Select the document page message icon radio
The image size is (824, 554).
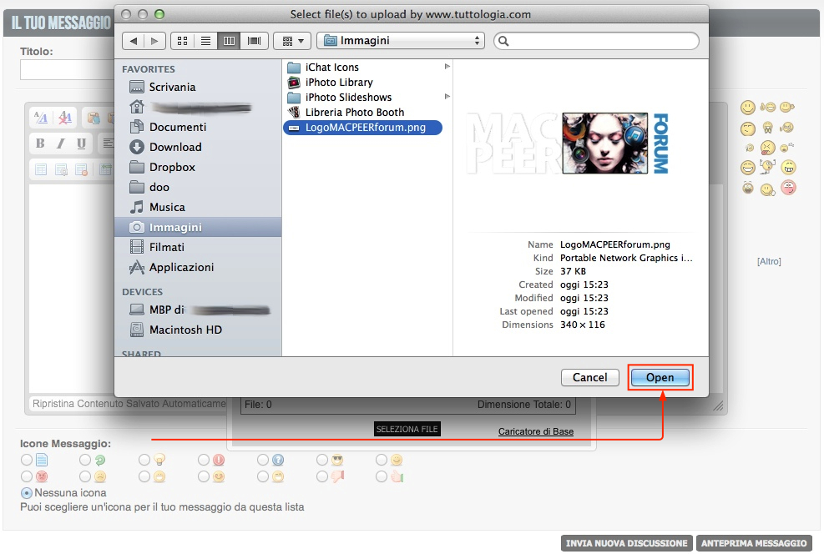click(27, 460)
